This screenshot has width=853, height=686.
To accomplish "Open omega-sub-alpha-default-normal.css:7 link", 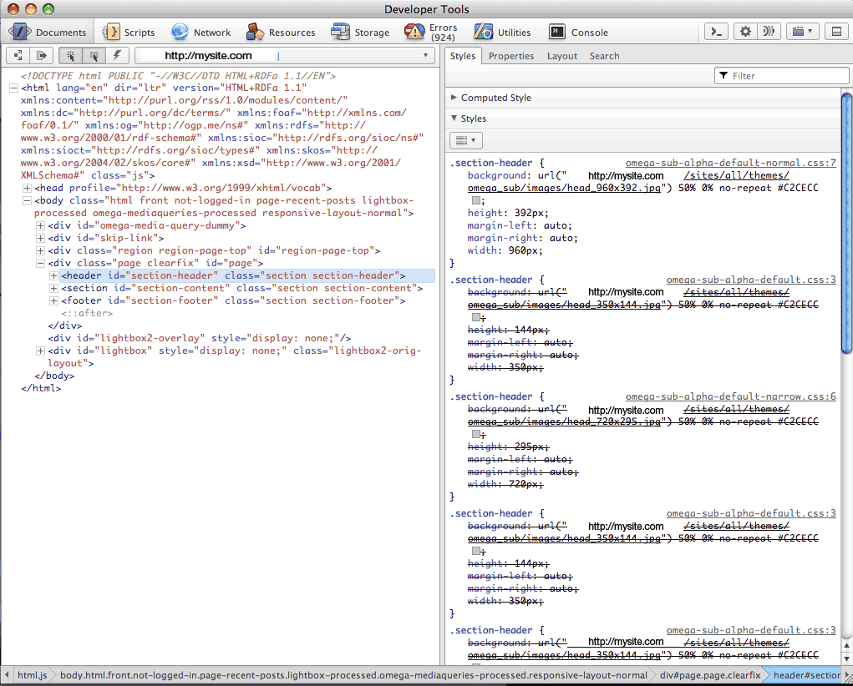I will (730, 163).
